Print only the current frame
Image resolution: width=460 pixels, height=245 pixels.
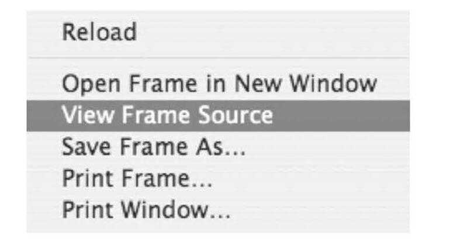point(137,178)
